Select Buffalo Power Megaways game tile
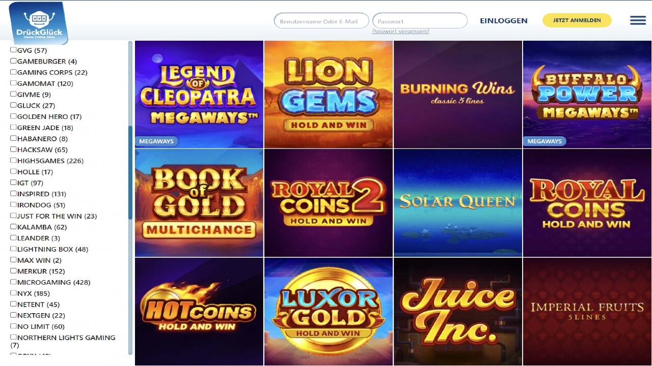This screenshot has height=366, width=652. click(x=587, y=95)
